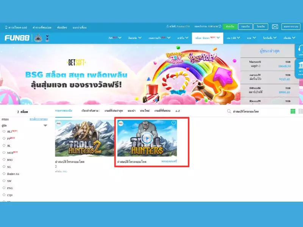Image resolution: width=303 pixels, height=227 pixels.
Task: Select the PNG provider filter
Action: click(x=4, y=188)
